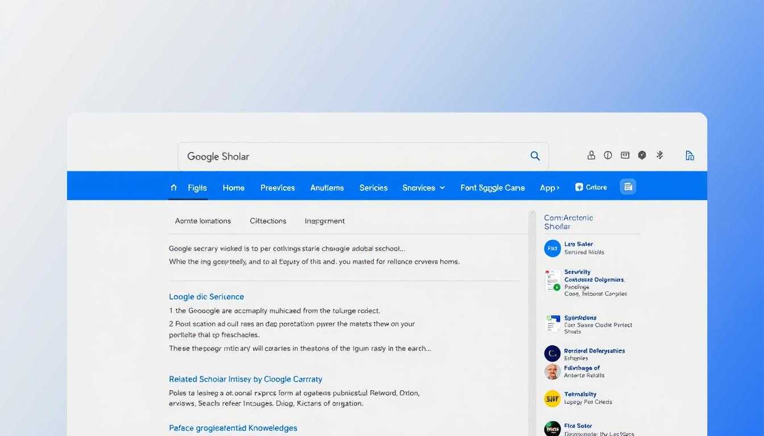Switch to the Cittections tab
Viewport: 764px width, 436px height.
[x=268, y=221]
